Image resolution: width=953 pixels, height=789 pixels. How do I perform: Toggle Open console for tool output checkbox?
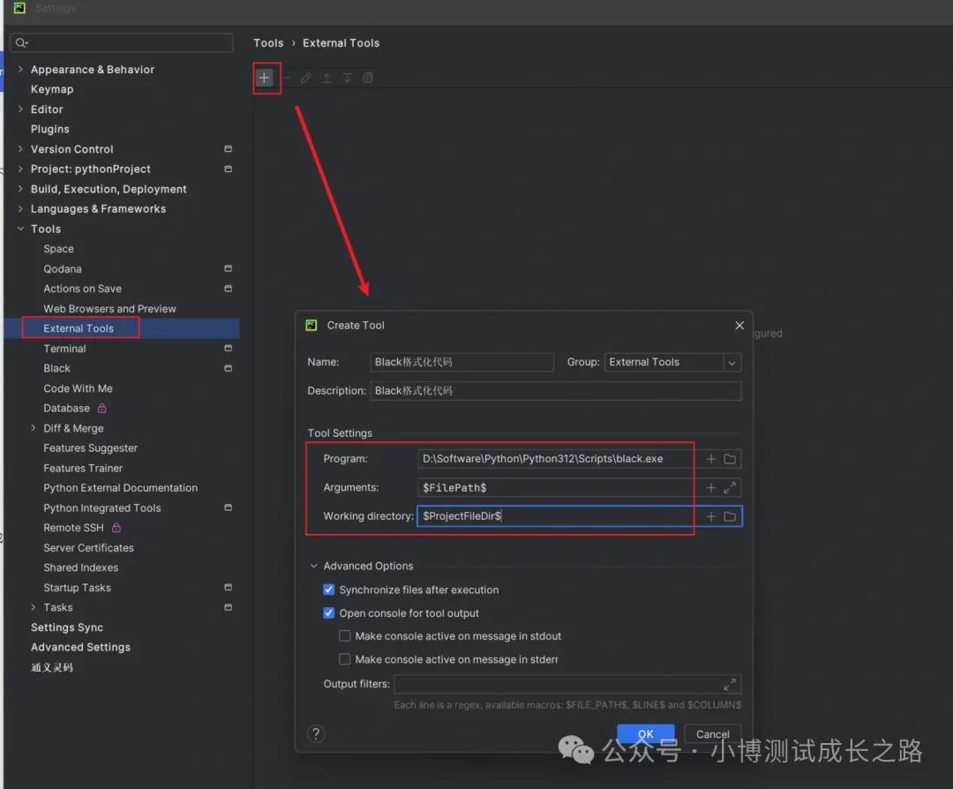pyautogui.click(x=329, y=612)
